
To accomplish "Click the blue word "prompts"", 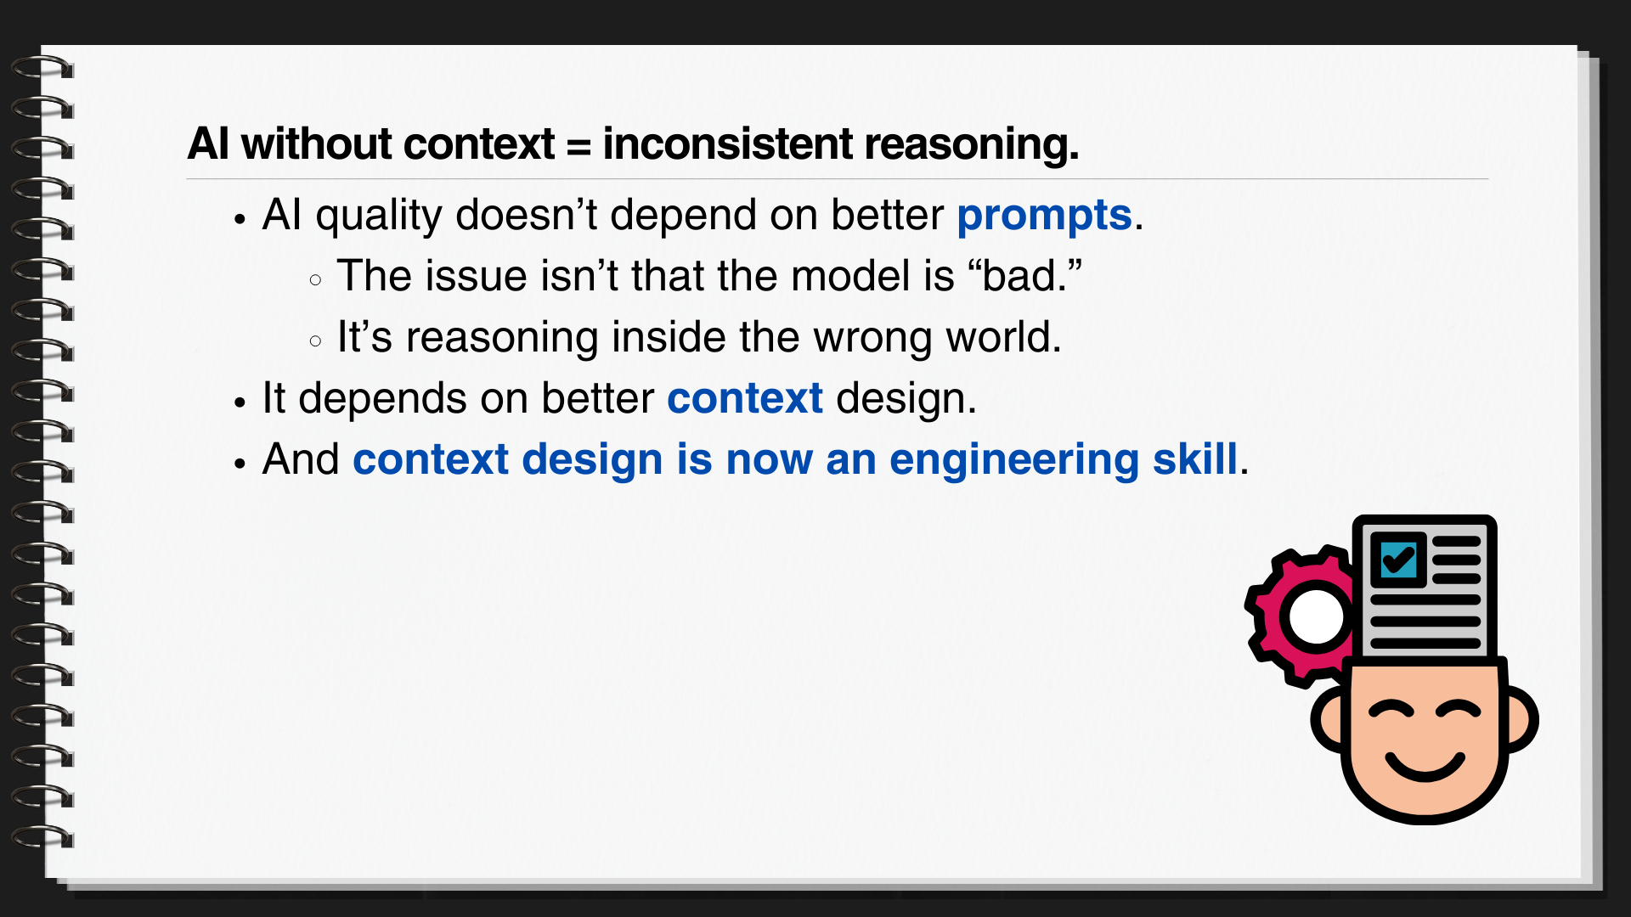I will pos(1044,215).
